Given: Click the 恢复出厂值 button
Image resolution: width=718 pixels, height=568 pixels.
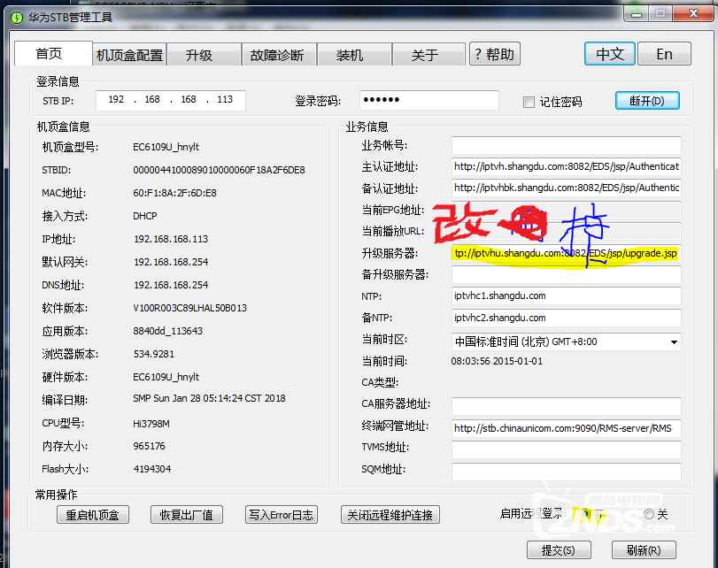Looking at the screenshot, I should pos(187,515).
